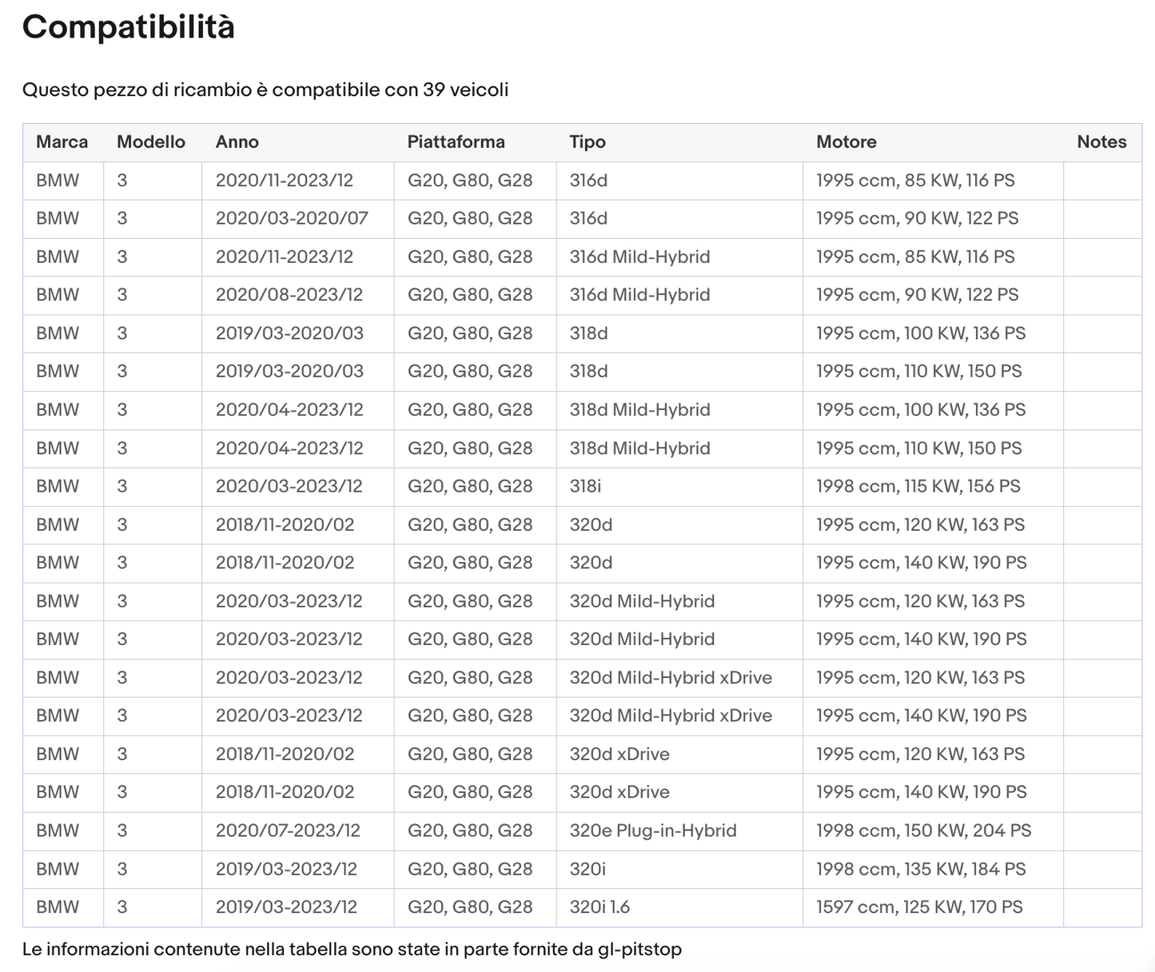Select the 2020/07-2023/12 year cell

pyautogui.click(x=297, y=831)
